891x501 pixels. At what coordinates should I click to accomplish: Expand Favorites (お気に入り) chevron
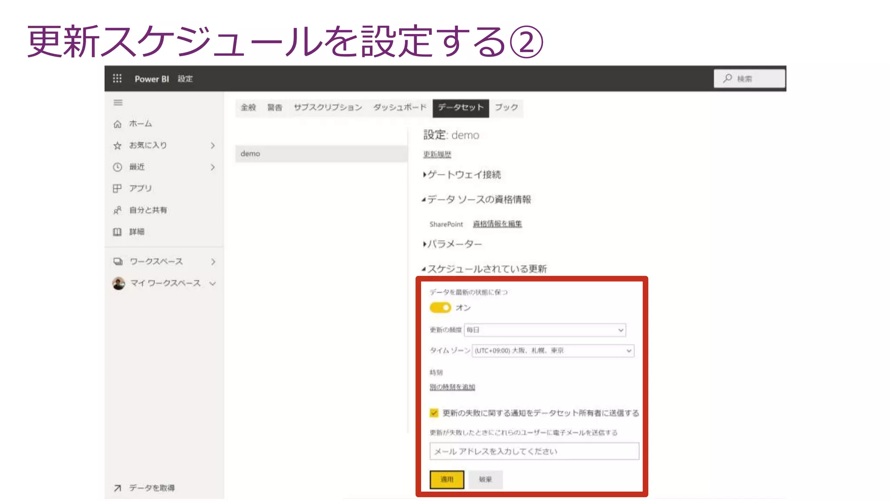(x=213, y=145)
